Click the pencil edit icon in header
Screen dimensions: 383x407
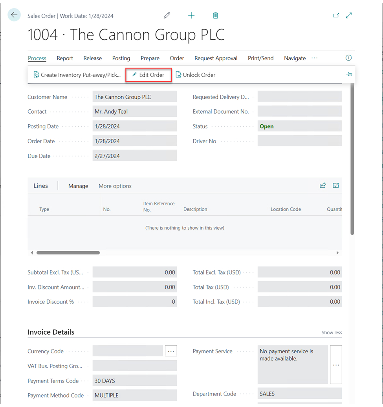(x=167, y=16)
